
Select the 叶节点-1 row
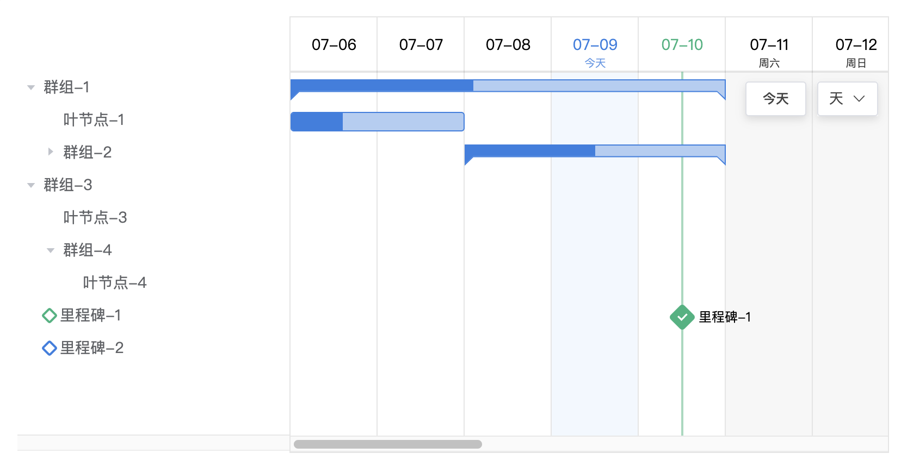[x=94, y=120]
